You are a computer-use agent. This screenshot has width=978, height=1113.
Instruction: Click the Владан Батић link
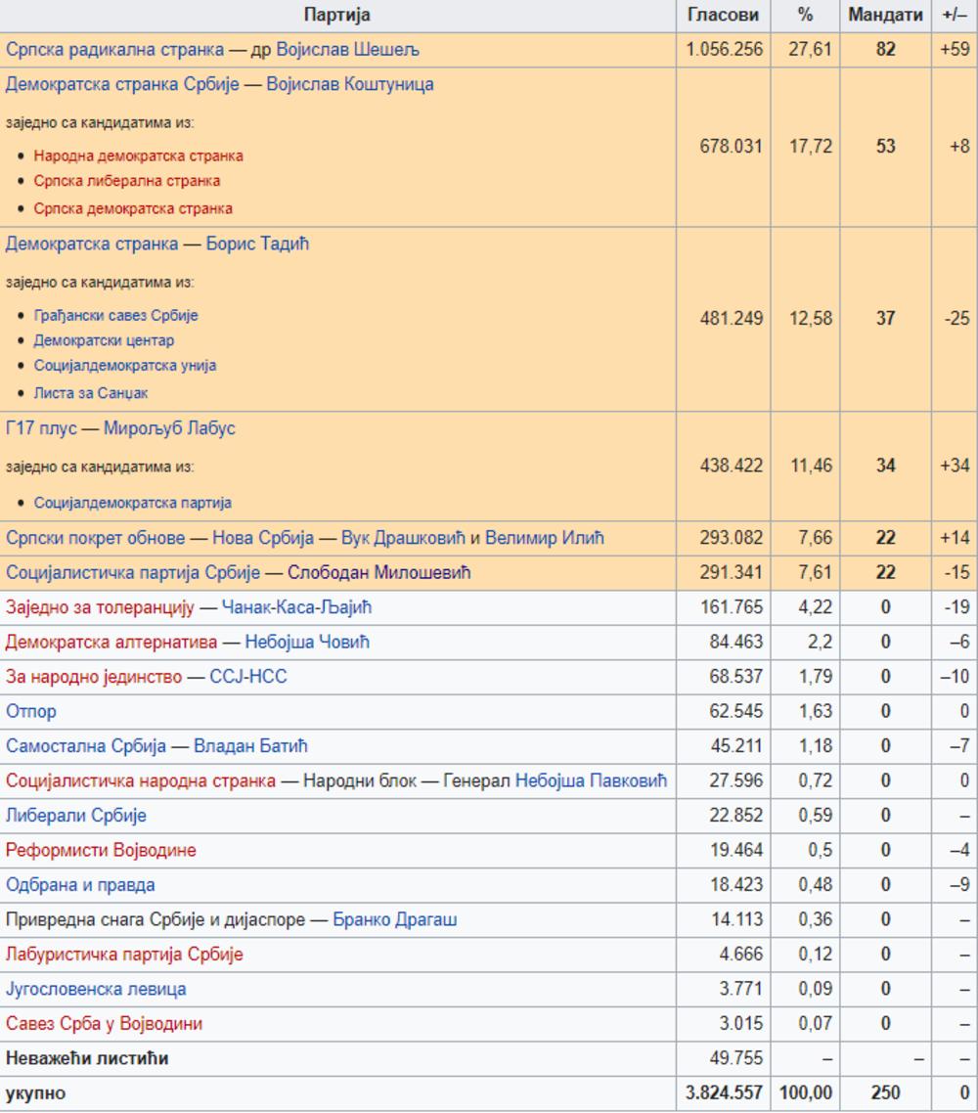point(250,746)
